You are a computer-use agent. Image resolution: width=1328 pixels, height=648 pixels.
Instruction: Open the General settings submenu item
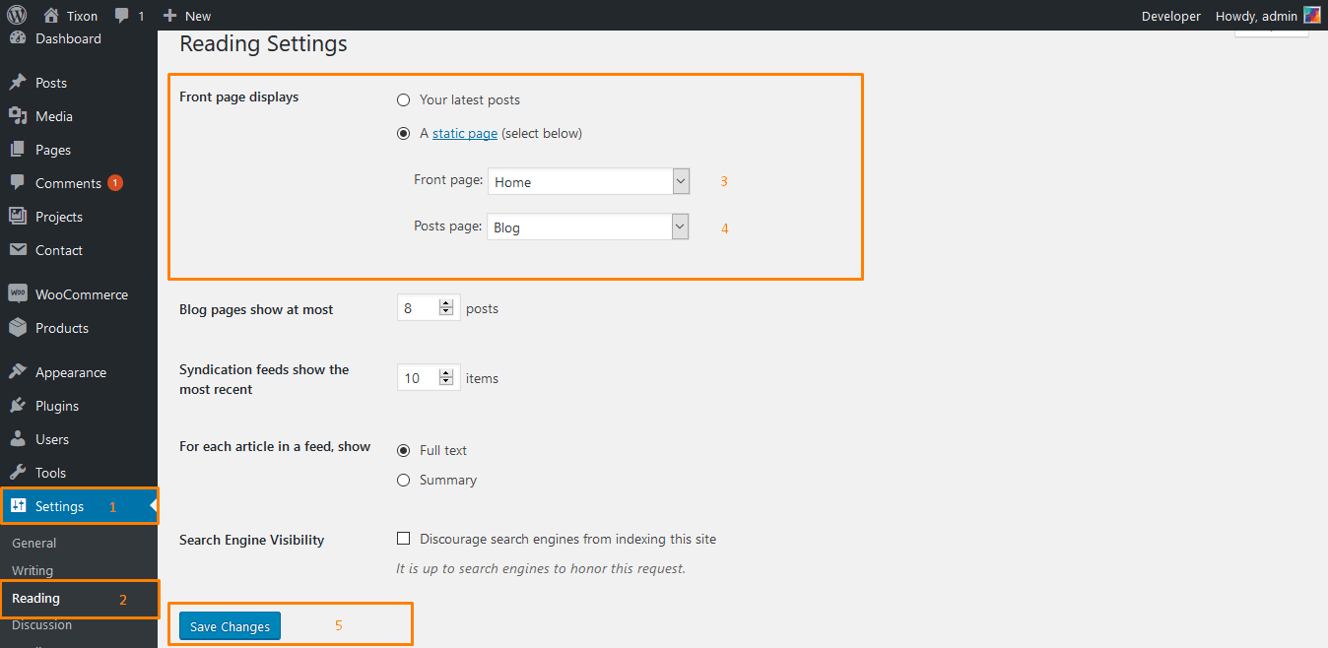34,543
